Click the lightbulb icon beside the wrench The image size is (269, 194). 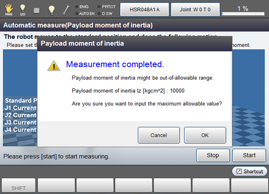tap(52, 10)
